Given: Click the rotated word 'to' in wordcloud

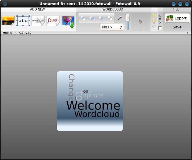Looking at the screenshot, I should pos(79,96).
